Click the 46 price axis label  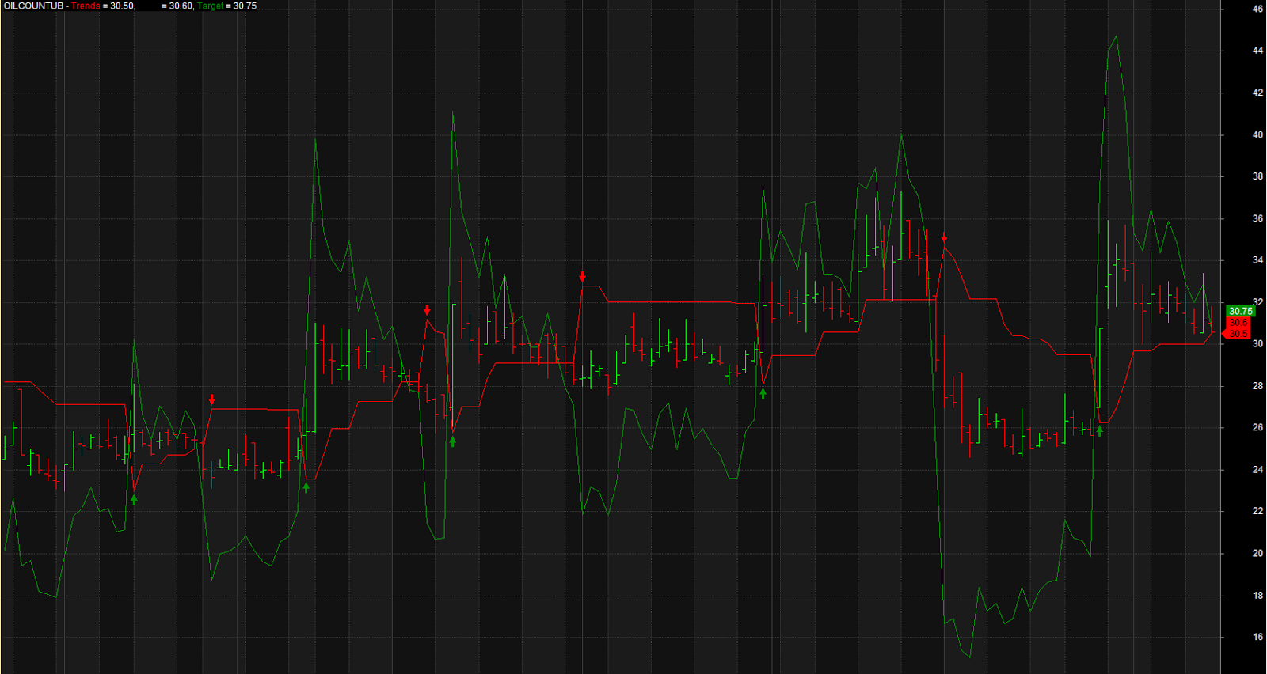pos(1257,9)
